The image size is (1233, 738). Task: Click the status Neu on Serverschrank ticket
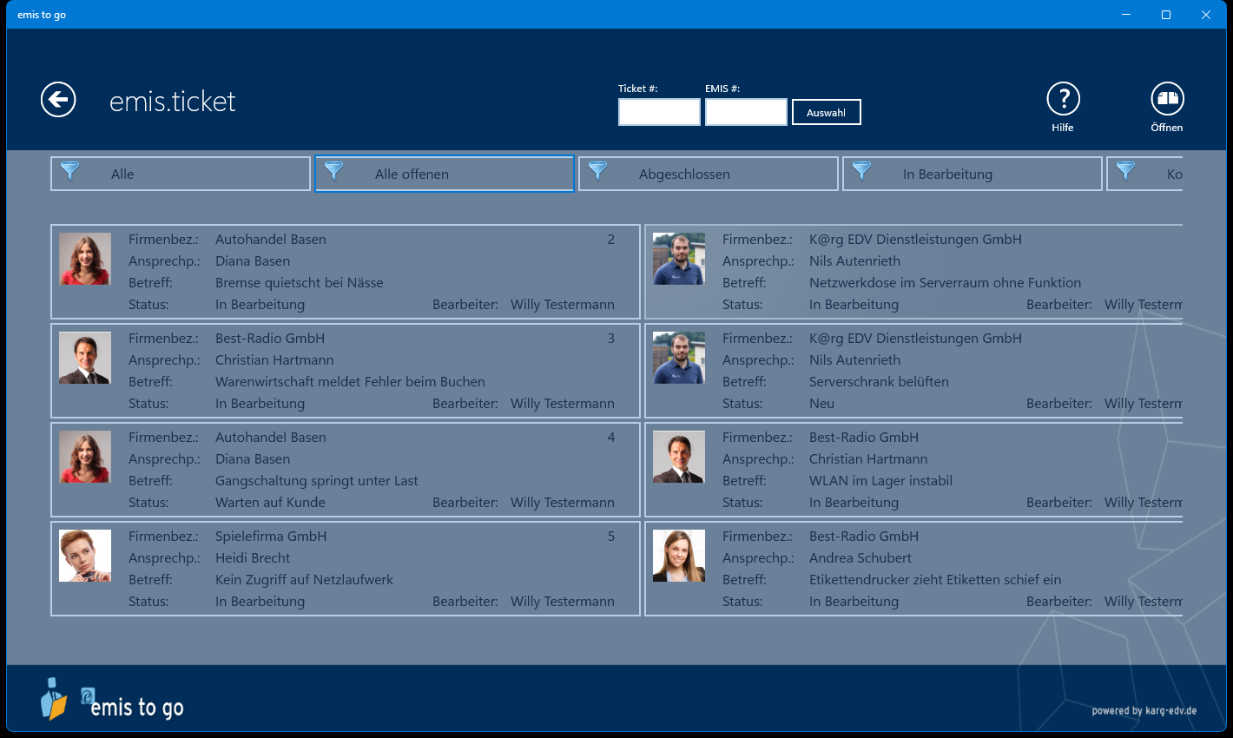click(821, 404)
